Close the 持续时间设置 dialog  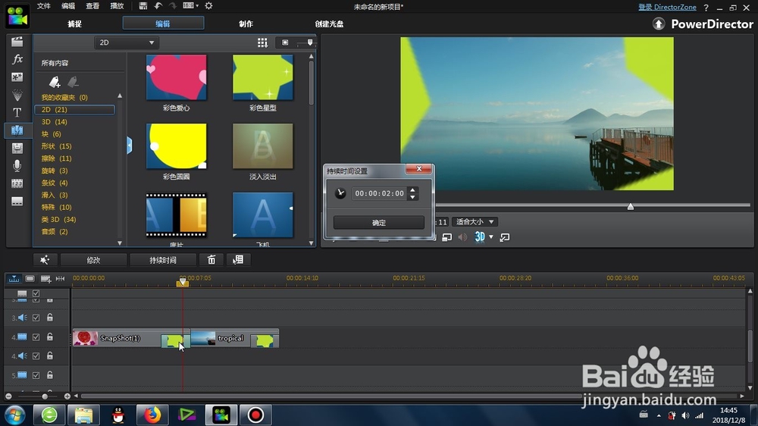point(418,169)
